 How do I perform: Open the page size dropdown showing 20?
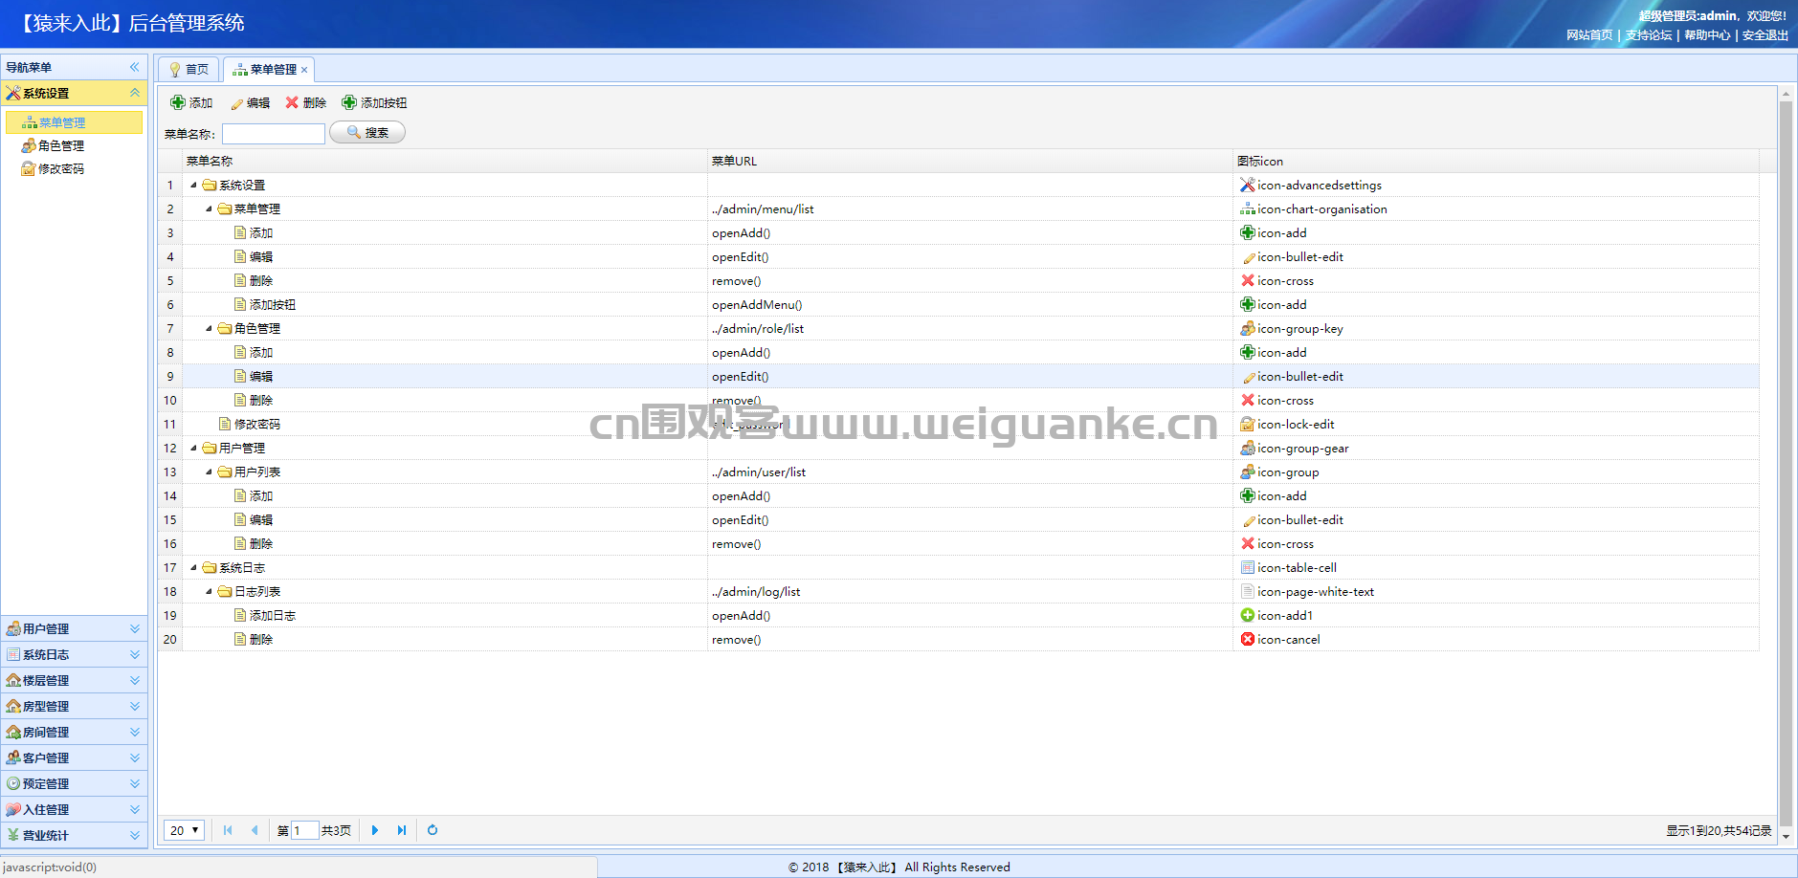coord(185,830)
